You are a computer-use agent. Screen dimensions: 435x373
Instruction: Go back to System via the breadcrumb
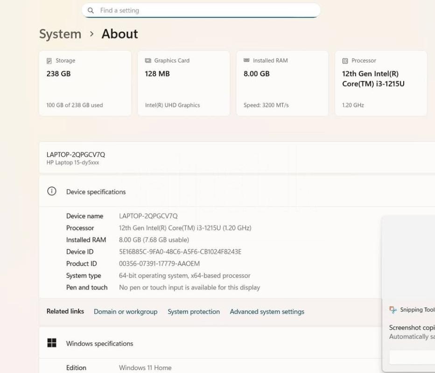click(60, 34)
